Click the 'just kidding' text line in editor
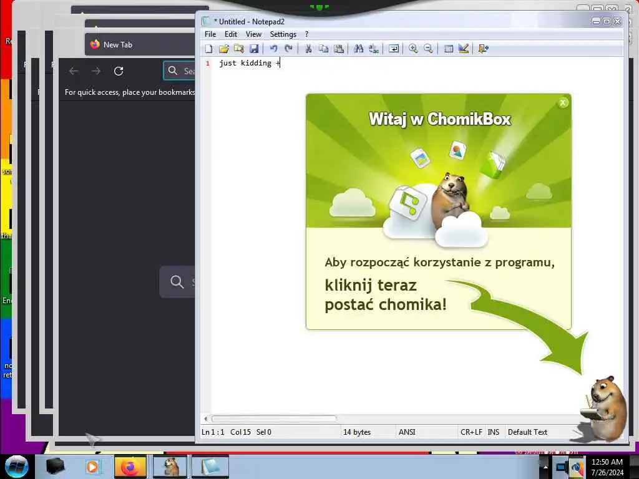The image size is (639, 479). (x=250, y=63)
